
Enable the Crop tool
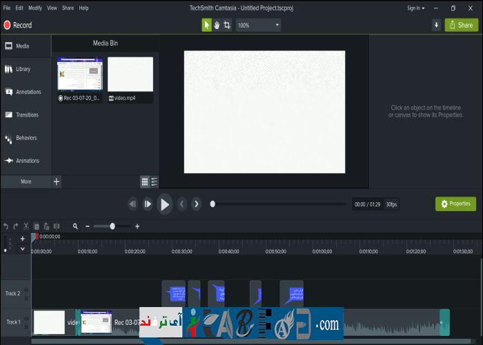227,25
